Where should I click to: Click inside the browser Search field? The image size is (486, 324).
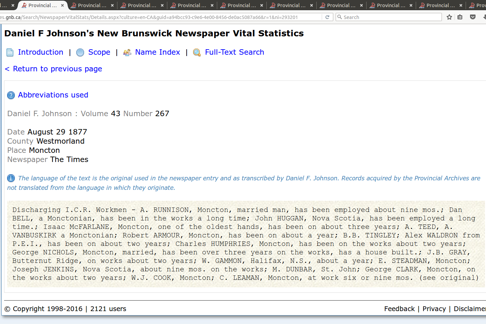[390, 17]
